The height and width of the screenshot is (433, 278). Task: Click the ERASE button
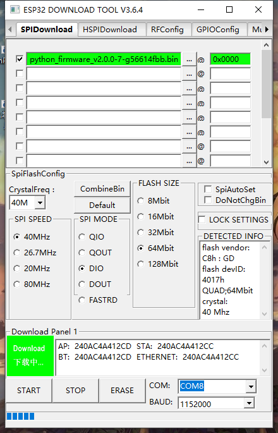[x=122, y=391]
